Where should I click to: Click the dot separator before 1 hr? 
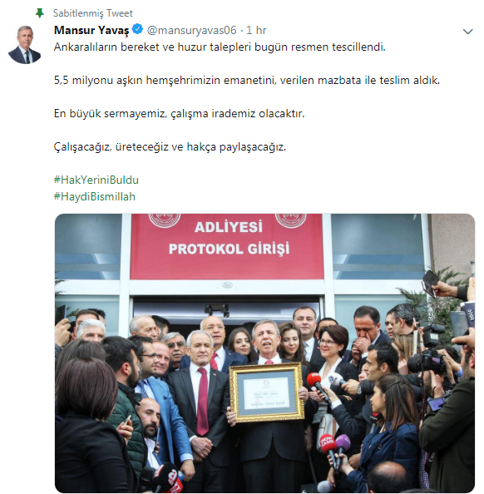point(241,31)
